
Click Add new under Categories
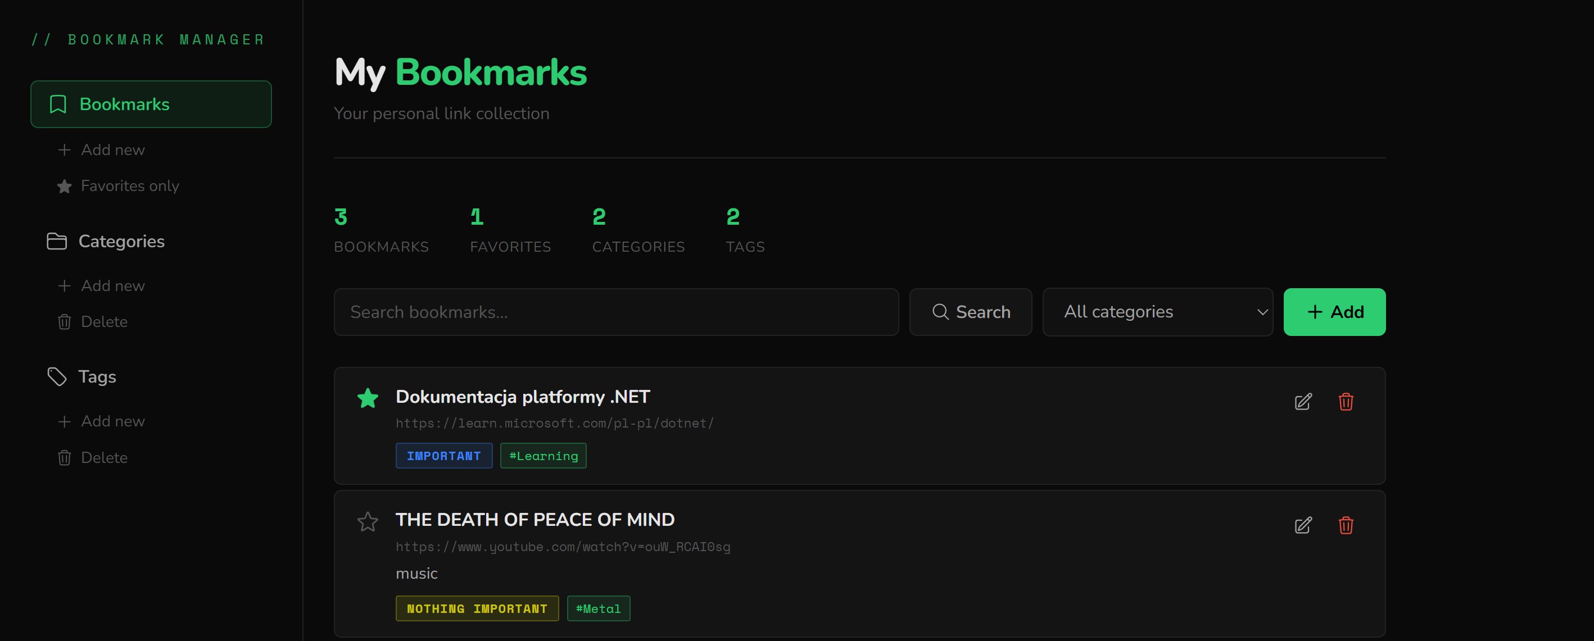click(x=101, y=286)
